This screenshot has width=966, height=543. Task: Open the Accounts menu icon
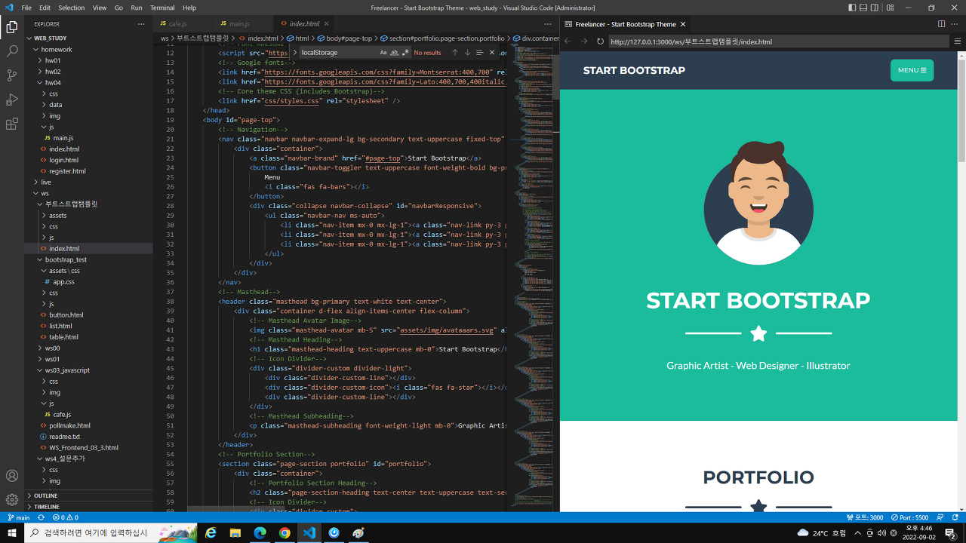click(x=12, y=476)
